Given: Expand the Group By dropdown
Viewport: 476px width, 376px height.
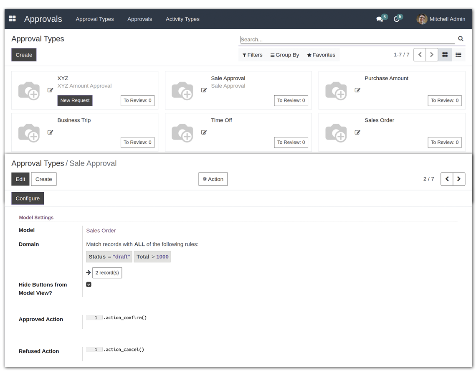Looking at the screenshot, I should pos(285,55).
